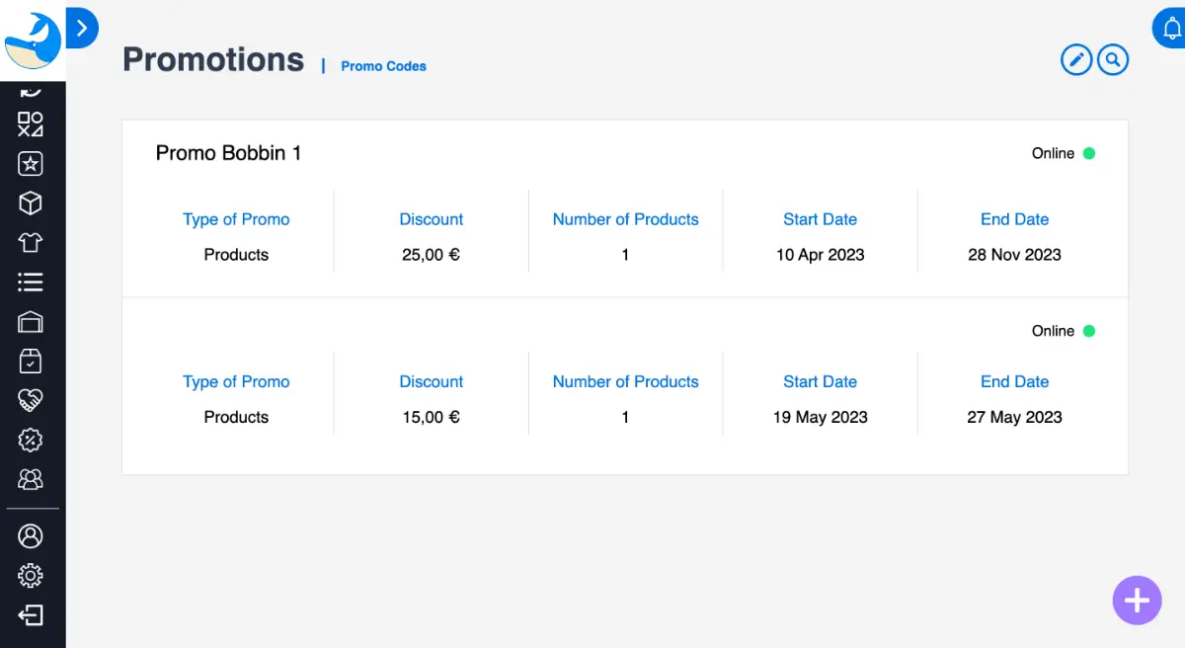1185x648 pixels.
Task: Select the Promo Bobbin 1 title
Action: coord(228,153)
